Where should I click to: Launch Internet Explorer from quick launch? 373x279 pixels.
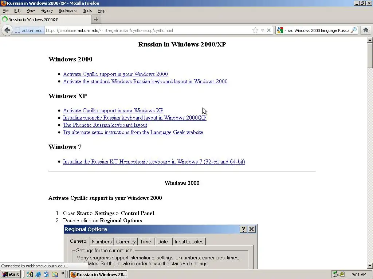38,275
